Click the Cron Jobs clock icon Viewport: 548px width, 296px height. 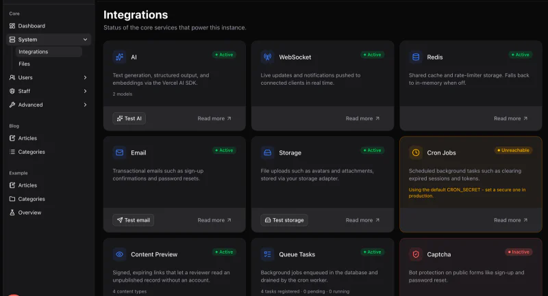coord(416,152)
